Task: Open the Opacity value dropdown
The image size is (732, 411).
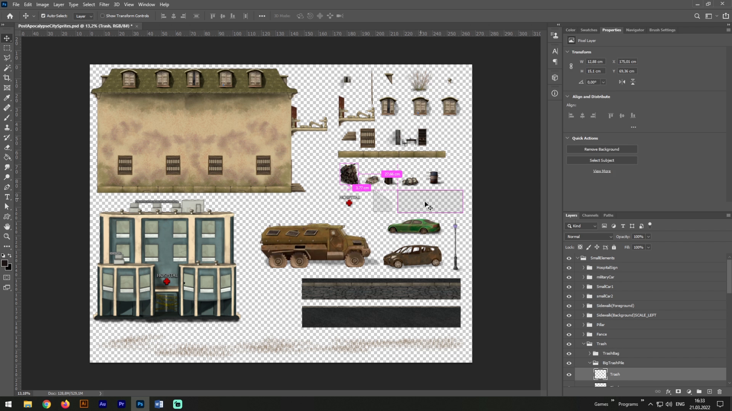Action: [649, 237]
